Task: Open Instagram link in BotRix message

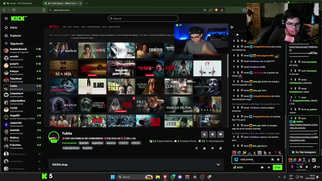Action: 303,126
